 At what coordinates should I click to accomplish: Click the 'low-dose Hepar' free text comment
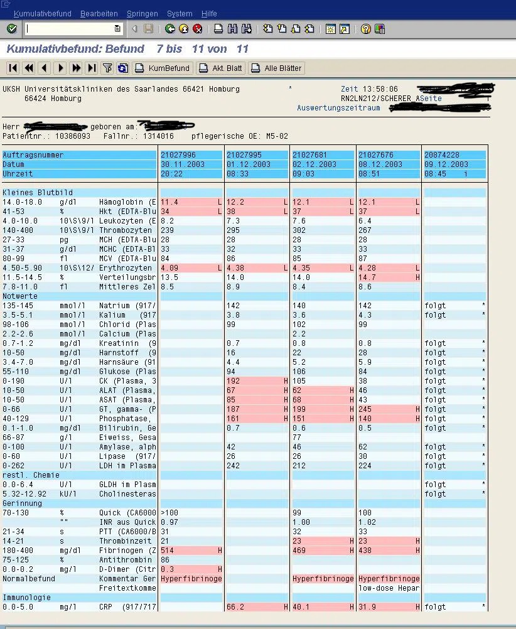tap(389, 588)
